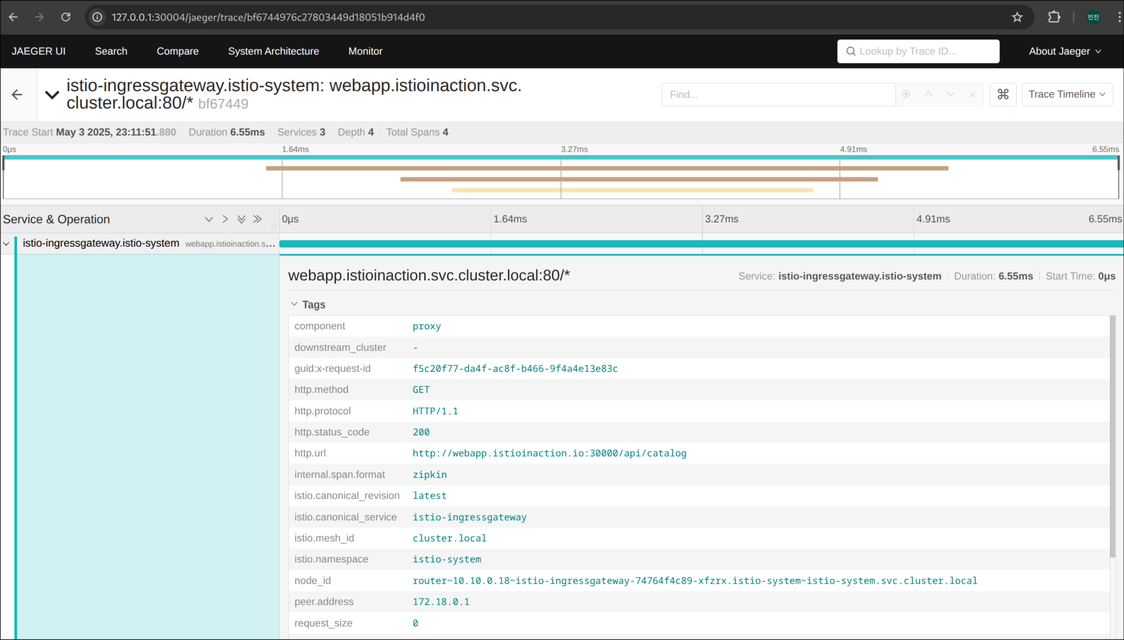Open the browser three-dot menu
Image resolution: width=1124 pixels, height=640 pixels.
[1119, 17]
